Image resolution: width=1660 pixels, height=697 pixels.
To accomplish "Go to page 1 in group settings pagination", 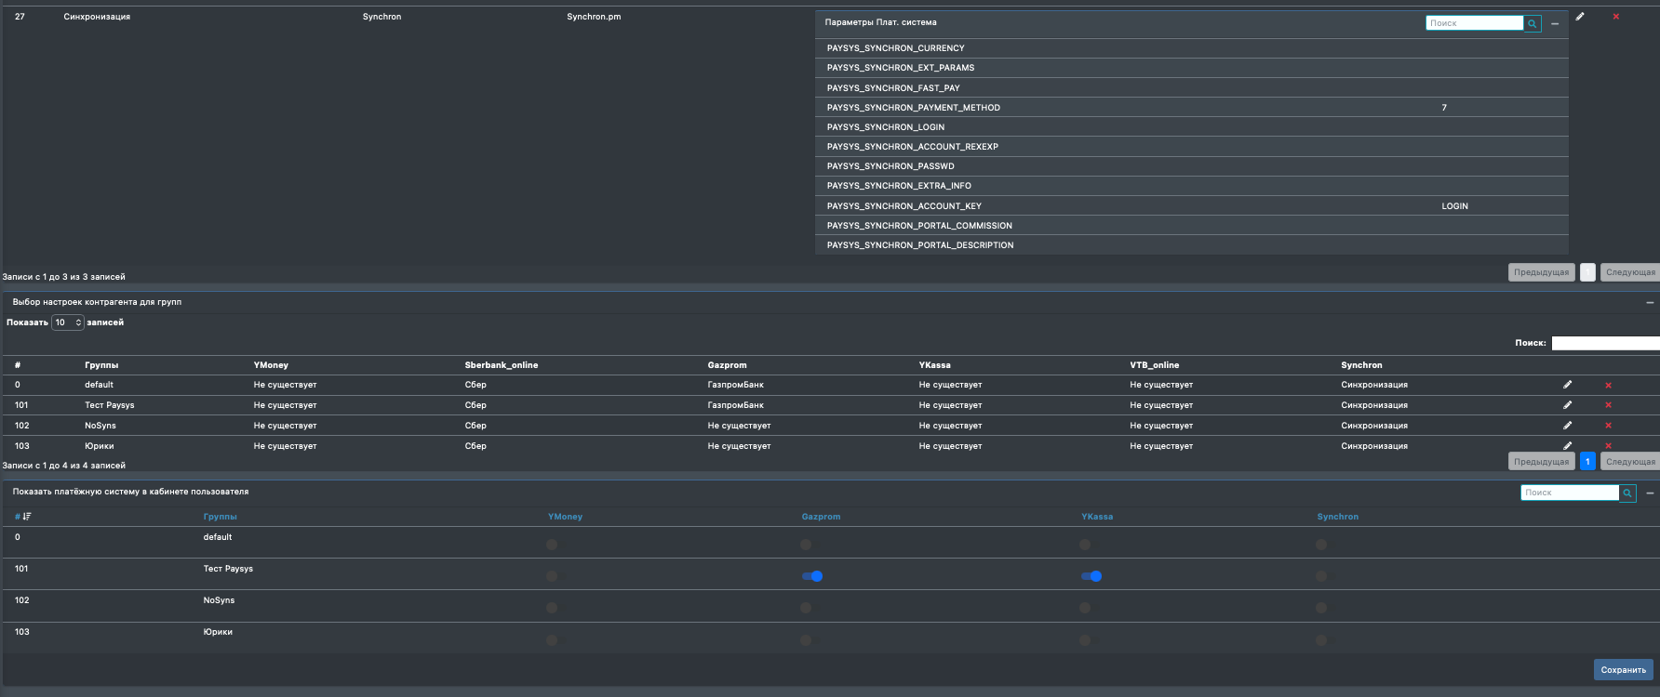I will click(x=1587, y=461).
